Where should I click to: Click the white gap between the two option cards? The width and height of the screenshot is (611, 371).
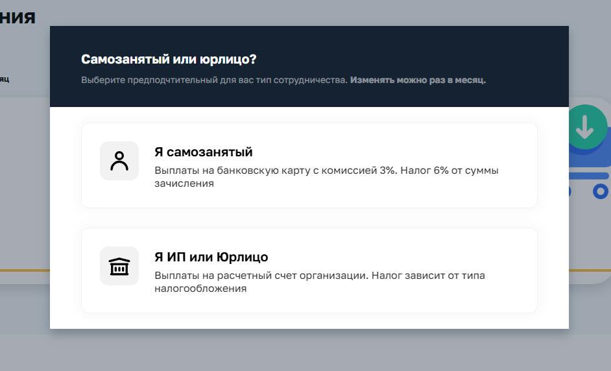pos(309,218)
